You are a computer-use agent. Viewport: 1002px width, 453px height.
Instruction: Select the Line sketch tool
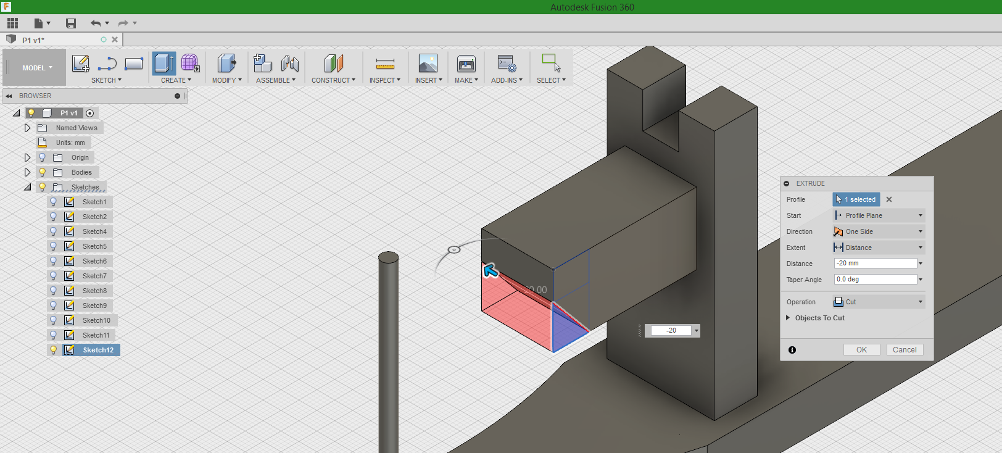tap(107, 64)
